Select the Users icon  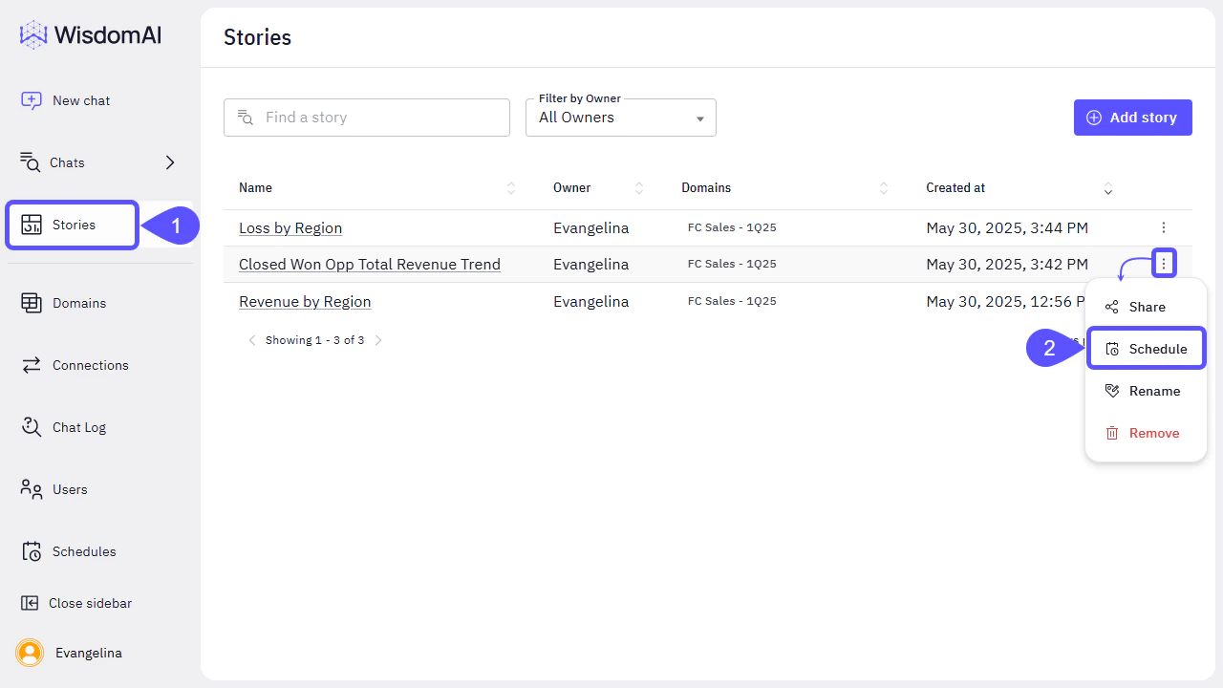pos(30,489)
